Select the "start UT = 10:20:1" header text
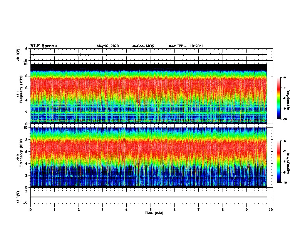Screen dimensions: 305x235 point(186,46)
